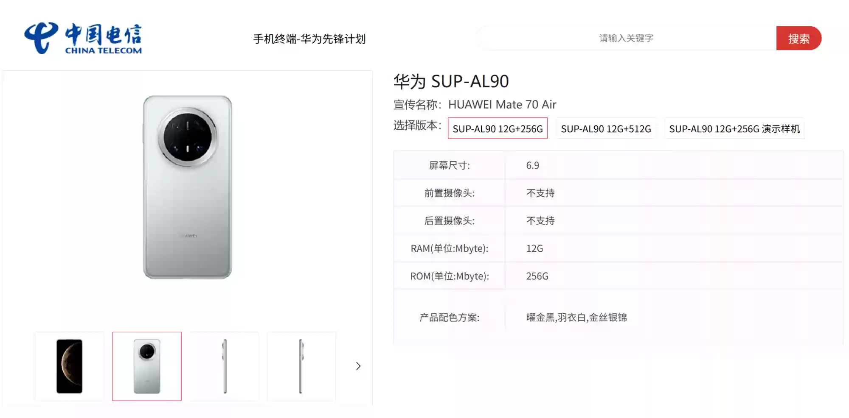Click the next arrow in image carousel

[358, 366]
